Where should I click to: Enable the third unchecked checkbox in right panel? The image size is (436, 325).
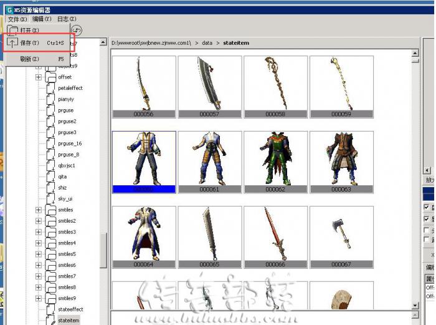point(427,230)
